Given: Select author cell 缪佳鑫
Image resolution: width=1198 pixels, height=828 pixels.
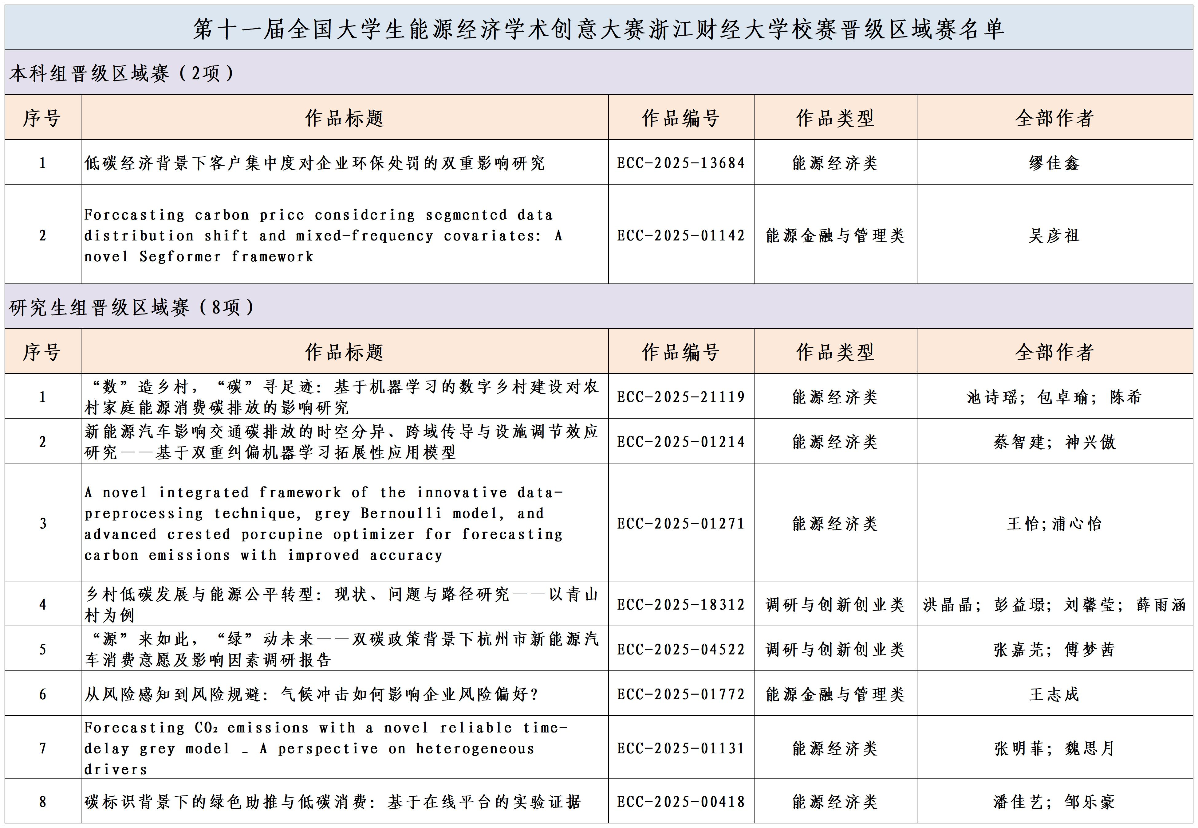Looking at the screenshot, I should [1054, 163].
